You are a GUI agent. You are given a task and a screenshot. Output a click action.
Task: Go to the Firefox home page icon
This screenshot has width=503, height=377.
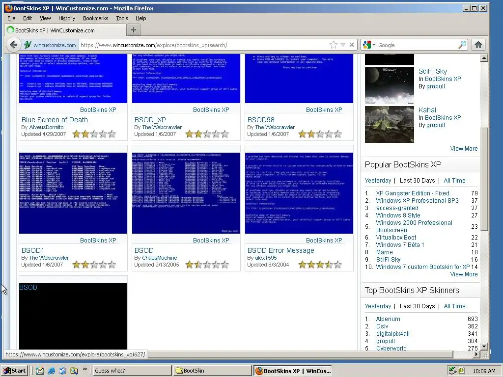pyautogui.click(x=478, y=45)
